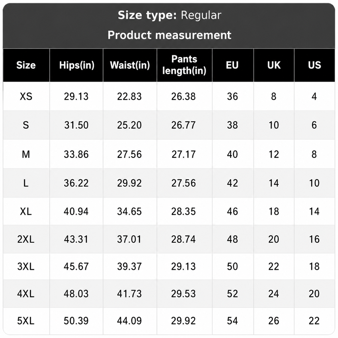Click the Size type: Regular heading
338x338 pixels.
[x=170, y=15]
